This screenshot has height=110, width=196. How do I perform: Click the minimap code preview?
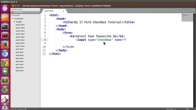[187, 17]
